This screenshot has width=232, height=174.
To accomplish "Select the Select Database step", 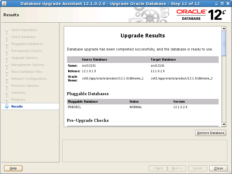I will point(23,37).
